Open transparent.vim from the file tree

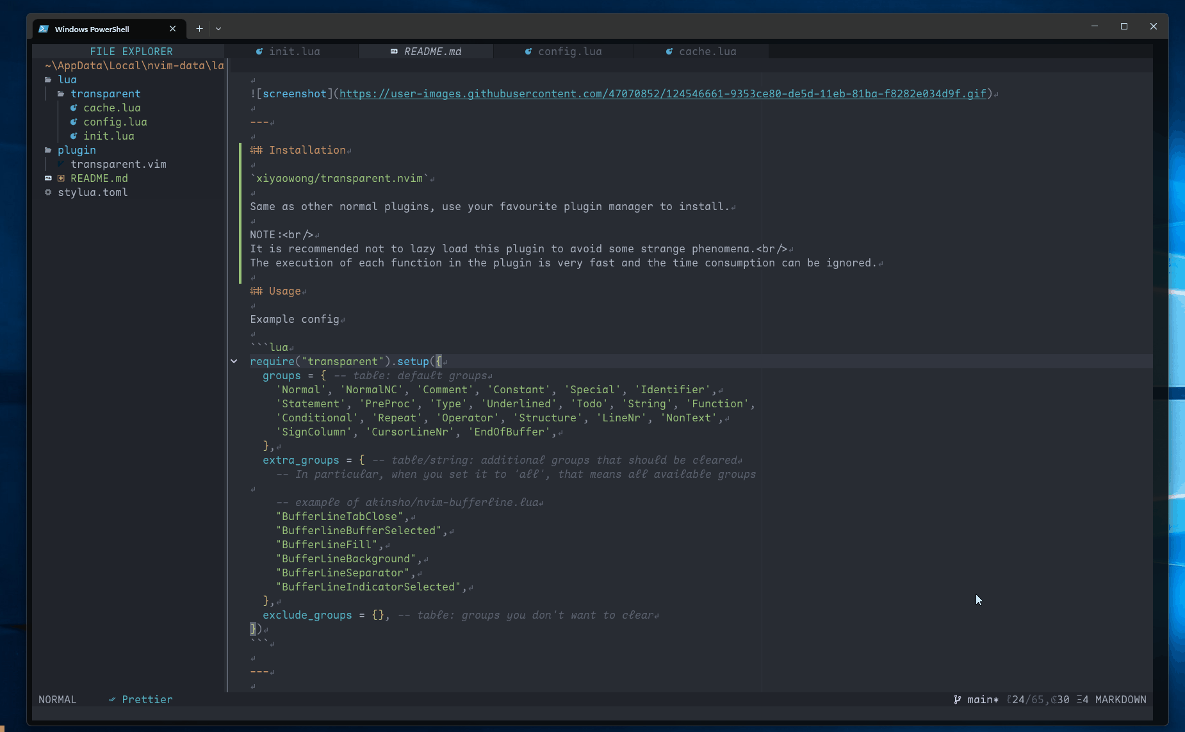(x=118, y=165)
